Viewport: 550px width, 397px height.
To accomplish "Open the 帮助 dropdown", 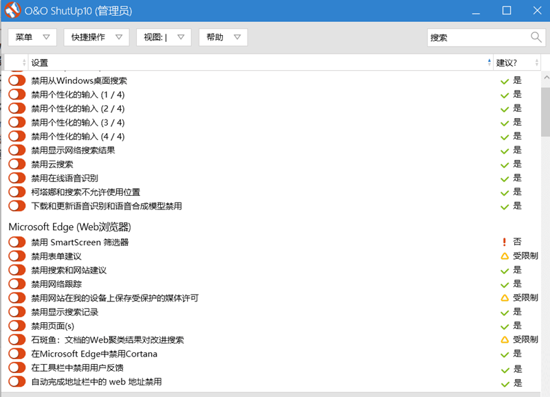I will tap(223, 37).
